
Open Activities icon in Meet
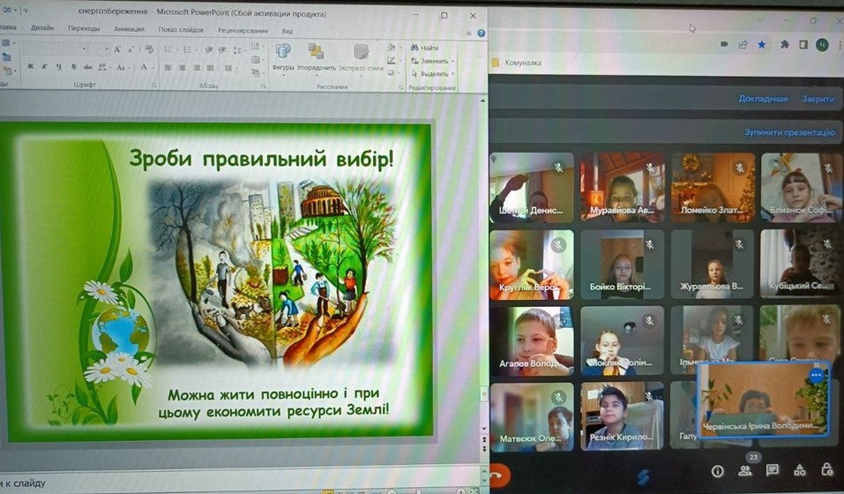(800, 470)
